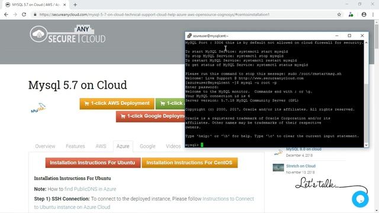The height and width of the screenshot is (213, 379).
Task: Minimize the azureuser terminal window
Action: (337, 35)
